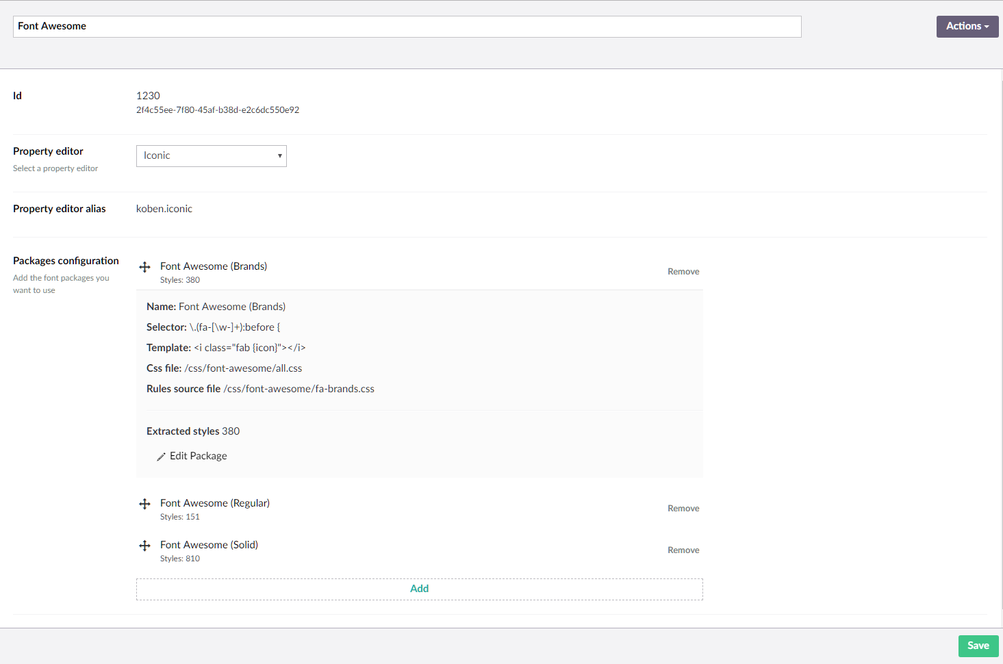Click the Name: Font Awesome (Brands) line
1003x664 pixels.
216,307
